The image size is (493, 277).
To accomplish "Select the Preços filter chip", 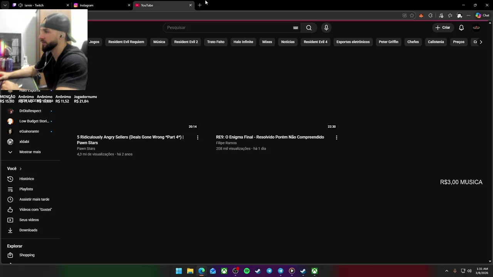I will (459, 42).
